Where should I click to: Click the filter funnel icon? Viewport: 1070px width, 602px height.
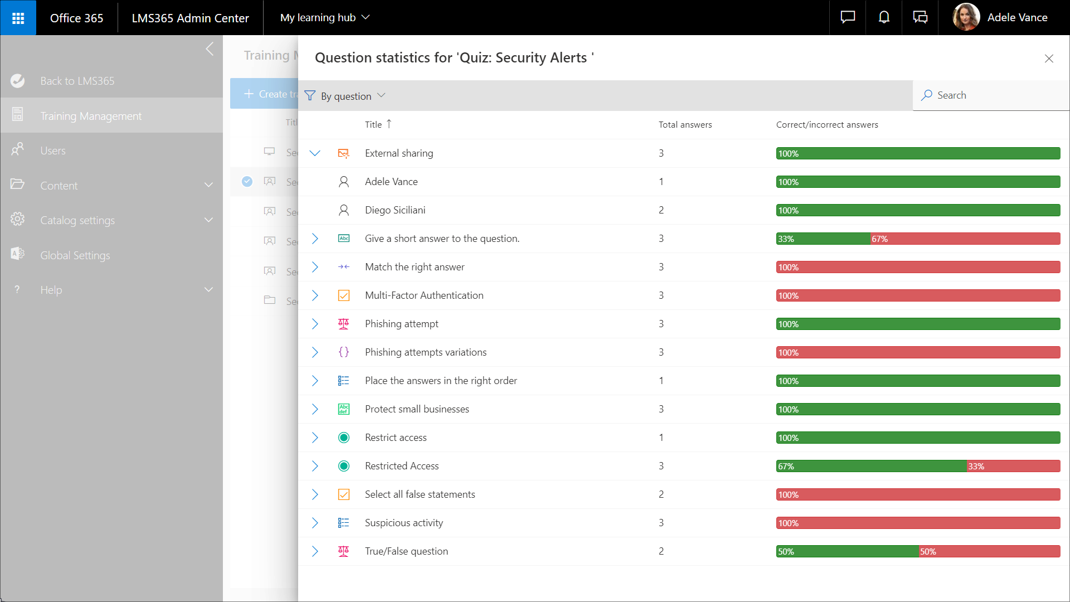310,96
